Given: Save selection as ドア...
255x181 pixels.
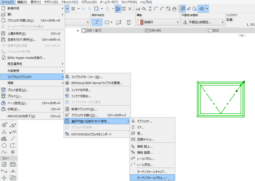Looking at the screenshot, I should coord(153,127).
